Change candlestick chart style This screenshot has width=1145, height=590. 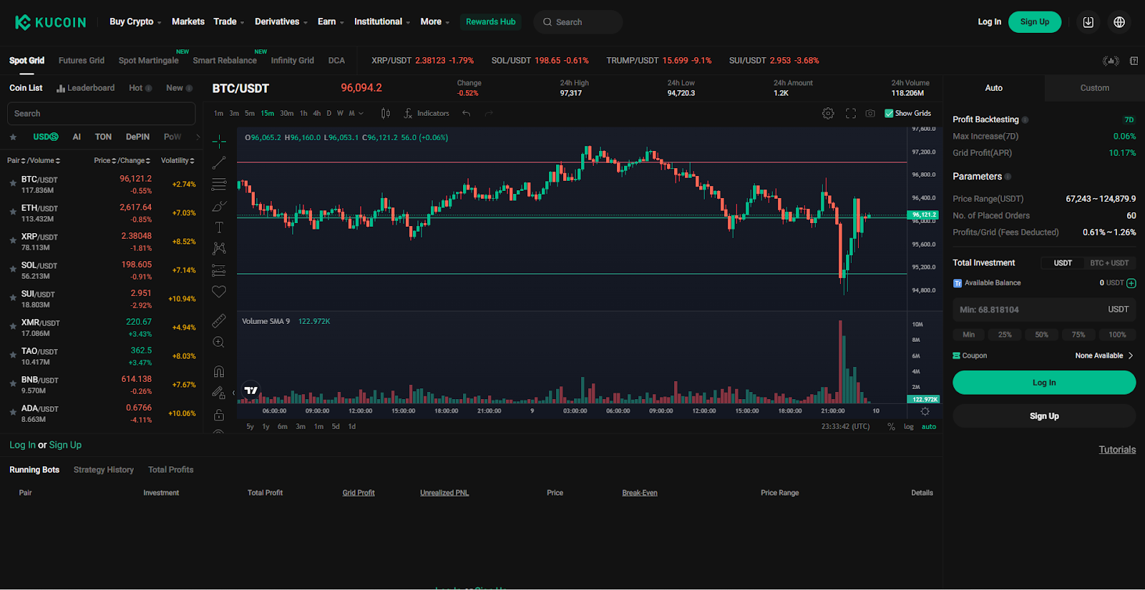386,113
